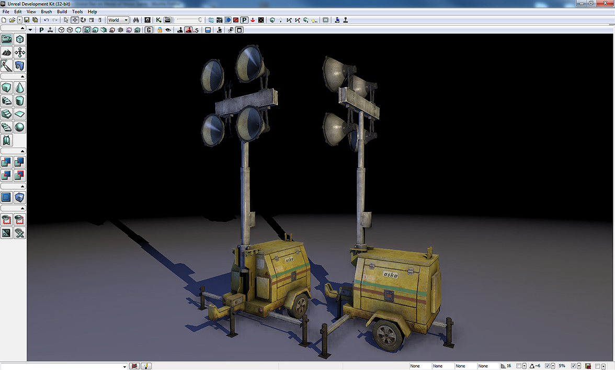Toggle the eye show-flags button
The image size is (615, 370).
click(x=168, y=30)
